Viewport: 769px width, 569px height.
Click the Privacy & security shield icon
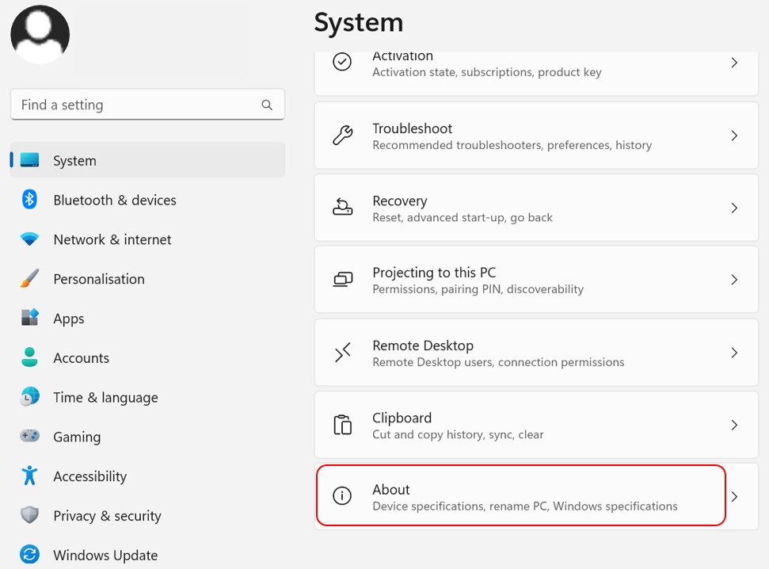[x=29, y=515]
